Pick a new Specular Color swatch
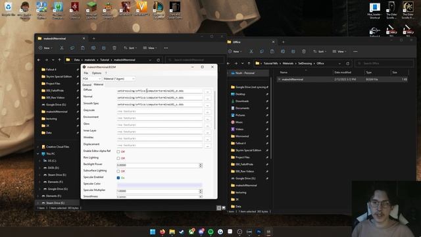421x237 pixels. click(x=159, y=184)
